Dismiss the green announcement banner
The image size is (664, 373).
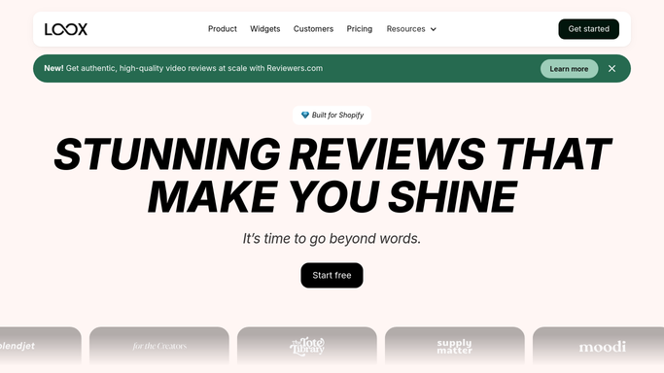click(612, 69)
